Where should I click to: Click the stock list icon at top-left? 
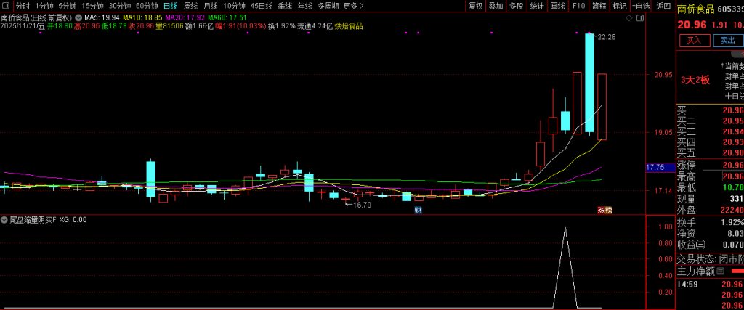tap(7, 6)
